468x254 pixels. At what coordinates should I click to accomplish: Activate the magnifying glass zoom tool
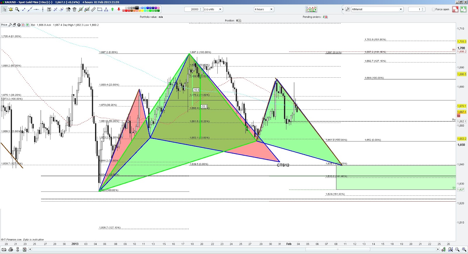17,9
